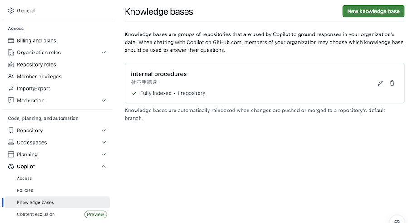Expand the Planning section chevron
The image size is (408, 223).
point(104,155)
